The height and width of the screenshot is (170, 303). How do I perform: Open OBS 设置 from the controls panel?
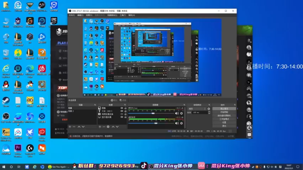tap(224, 122)
